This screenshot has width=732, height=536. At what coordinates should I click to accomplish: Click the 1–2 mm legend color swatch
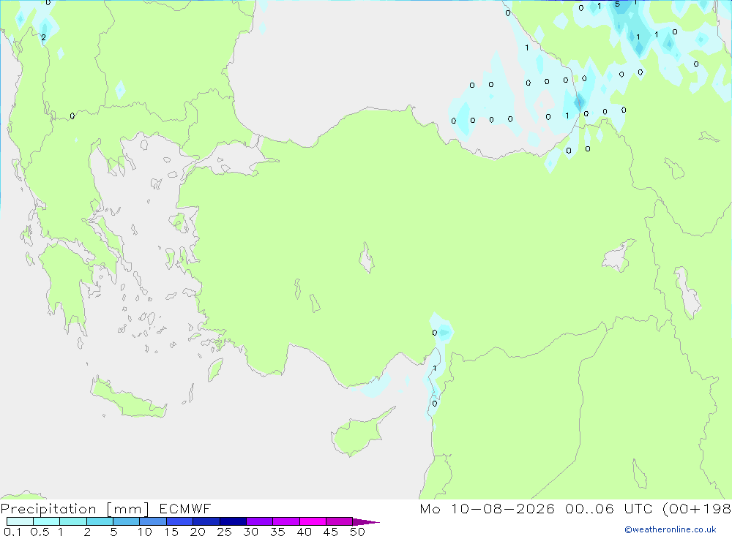click(73, 521)
